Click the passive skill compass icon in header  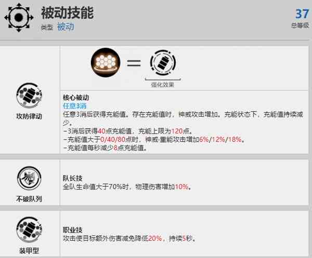pos(19,18)
